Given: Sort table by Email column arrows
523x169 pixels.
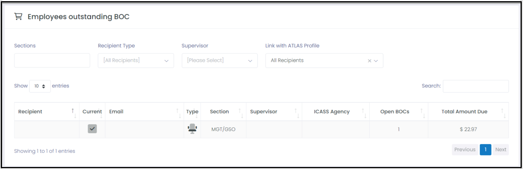Looking at the screenshot, I should pos(179,113).
